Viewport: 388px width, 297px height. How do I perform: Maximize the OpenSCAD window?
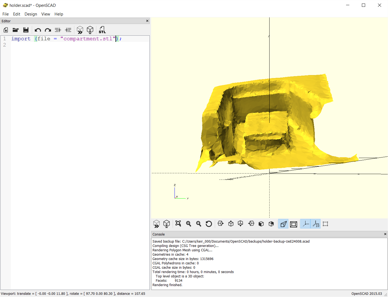point(363,5)
